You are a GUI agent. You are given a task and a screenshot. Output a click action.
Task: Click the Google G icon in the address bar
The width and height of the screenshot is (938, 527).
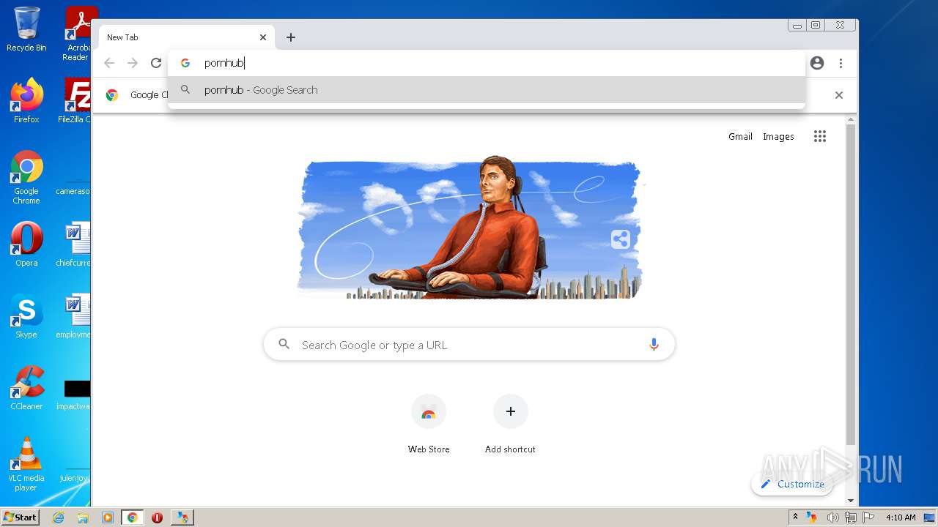click(x=185, y=63)
